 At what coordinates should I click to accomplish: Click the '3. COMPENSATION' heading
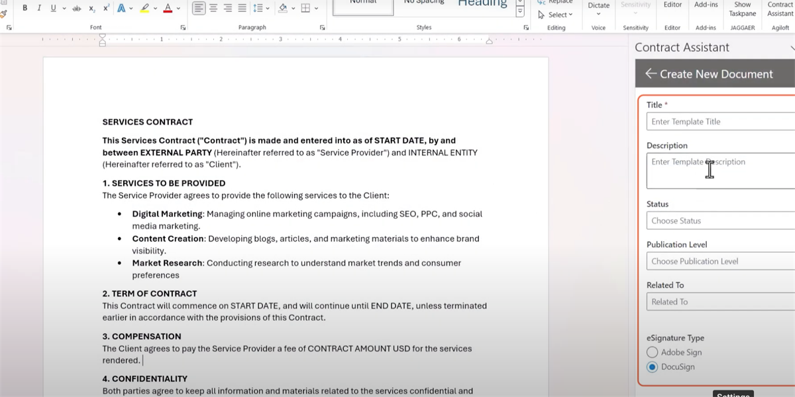(142, 336)
